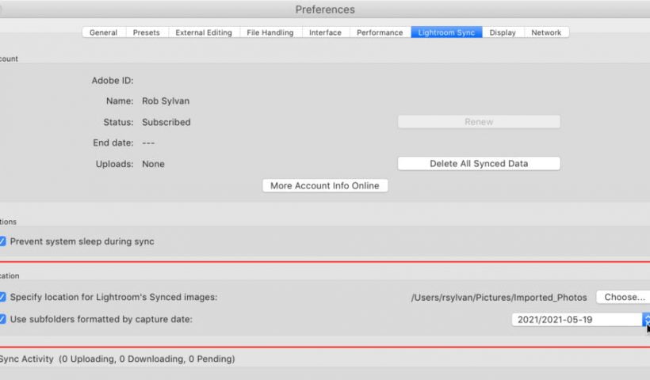Select the Lightroom Sync tab
Screen dimensions: 650x380
(x=446, y=32)
